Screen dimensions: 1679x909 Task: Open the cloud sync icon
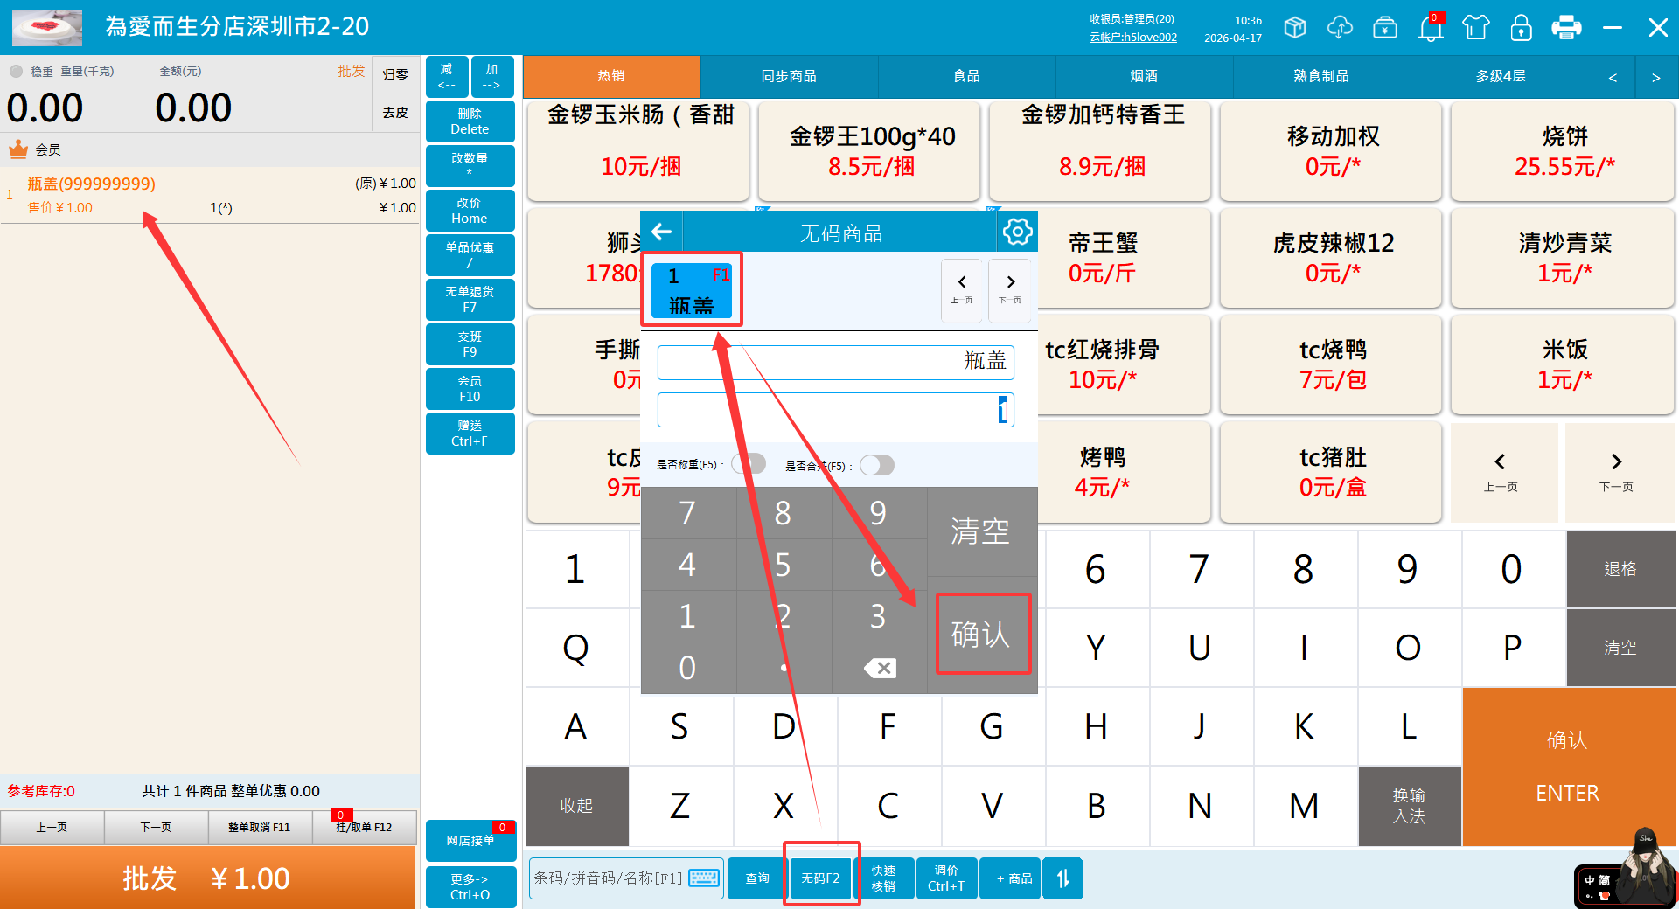(x=1340, y=28)
